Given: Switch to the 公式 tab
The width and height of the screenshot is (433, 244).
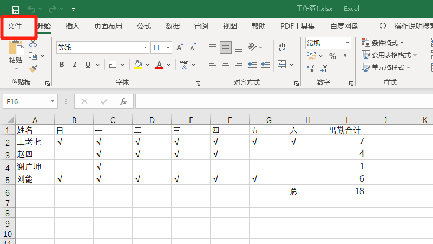Looking at the screenshot, I should point(144,26).
